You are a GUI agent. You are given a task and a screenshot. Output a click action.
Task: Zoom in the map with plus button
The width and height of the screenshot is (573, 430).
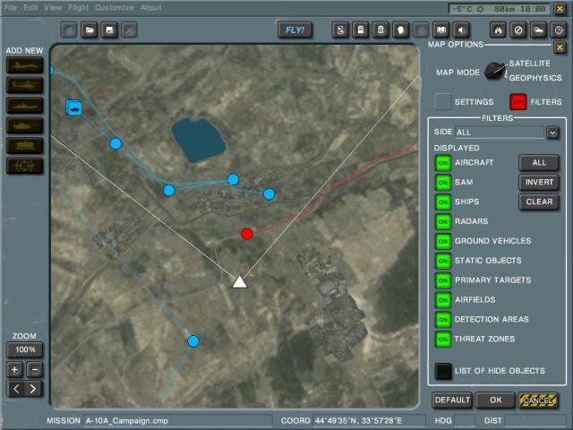point(15,369)
